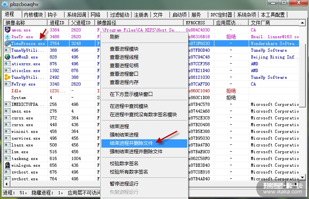
Task: Select 结束进程 menu entry
Action: [x=144, y=126]
